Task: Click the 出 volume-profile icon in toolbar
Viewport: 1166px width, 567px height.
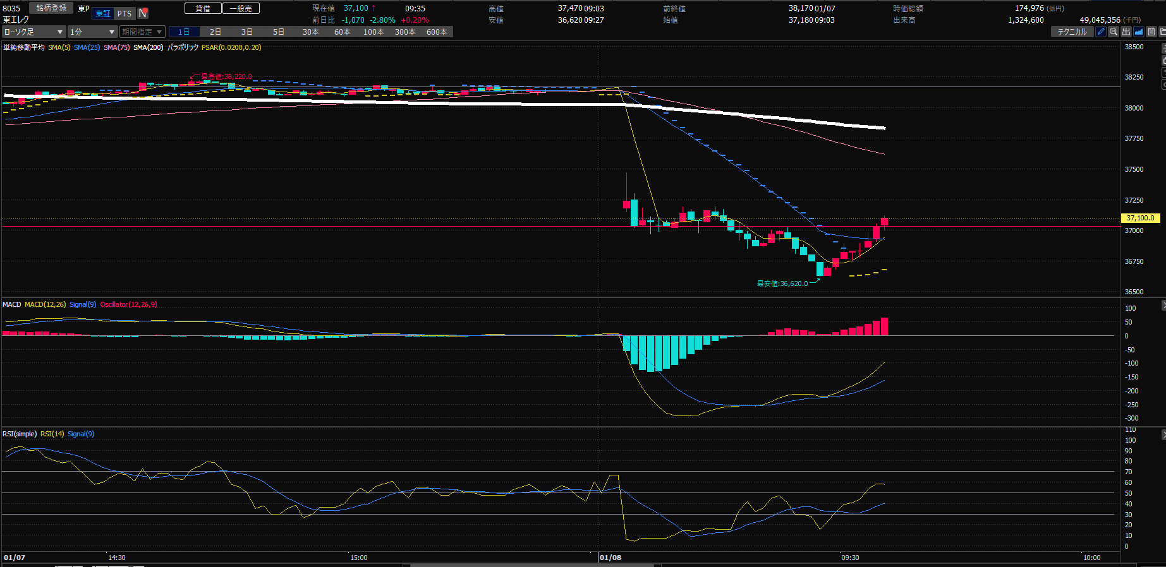Action: click(x=1126, y=32)
